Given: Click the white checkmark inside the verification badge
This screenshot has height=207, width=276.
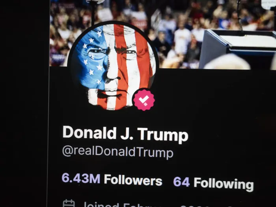Looking at the screenshot, I should (x=144, y=100).
